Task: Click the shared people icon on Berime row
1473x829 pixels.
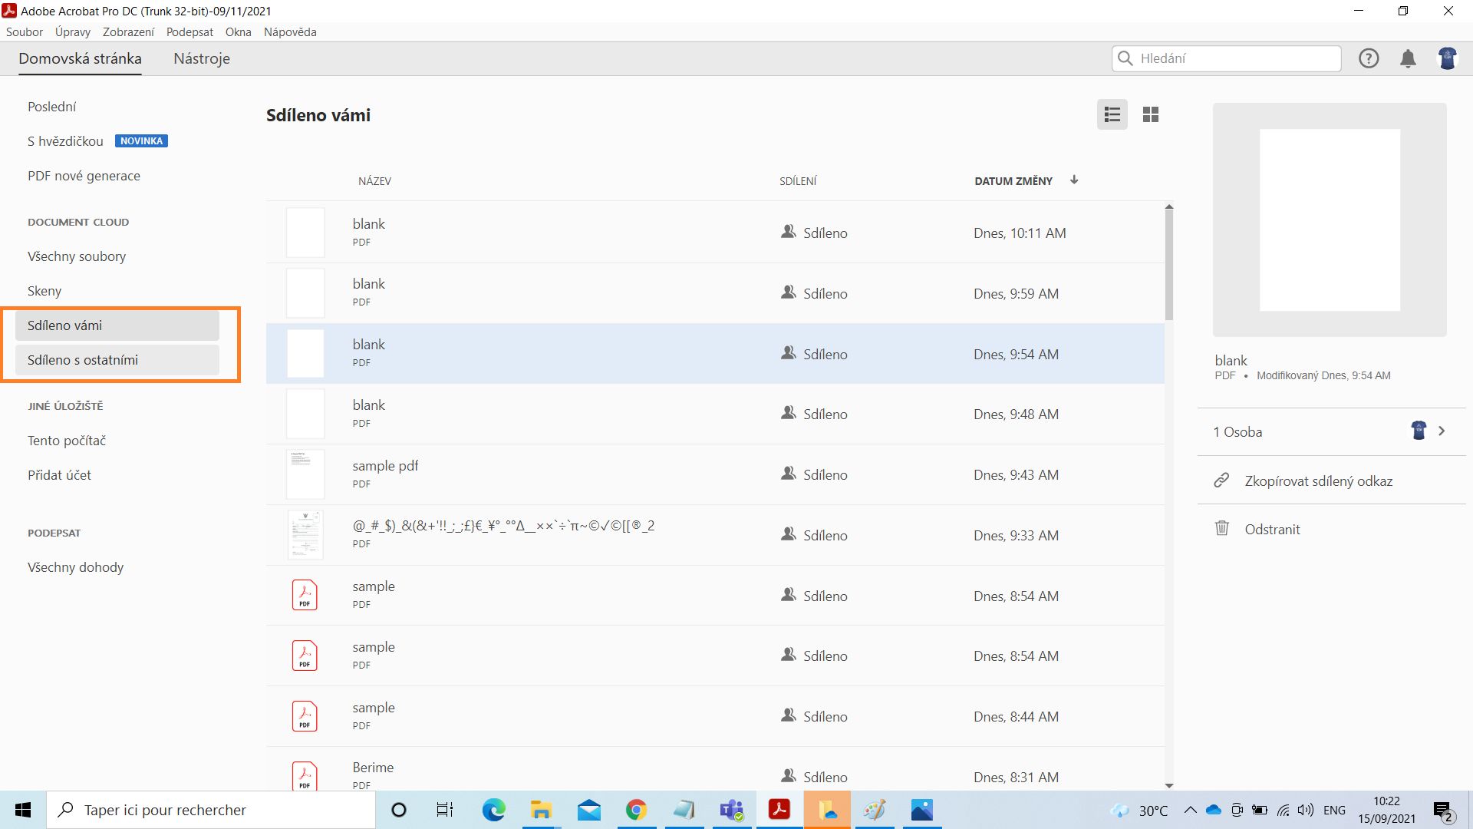Action: [x=788, y=776]
